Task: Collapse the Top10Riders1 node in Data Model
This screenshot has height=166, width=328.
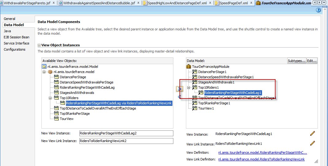Action: 189,87
